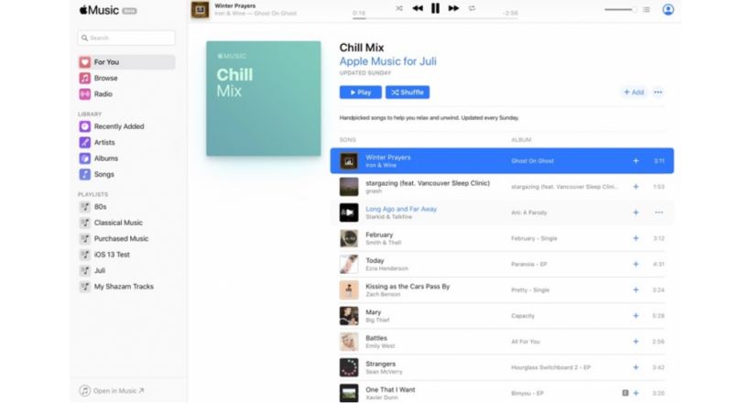Add February to library with plus icon
The image size is (751, 403).
click(x=636, y=238)
